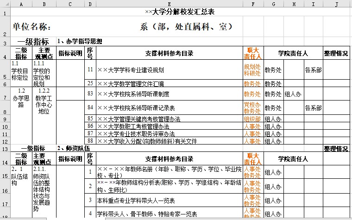Viewport: 352px width, 220px height.
Task: Click the 本科重点专业学科带头人一览表 cell
Action: (x=169, y=200)
